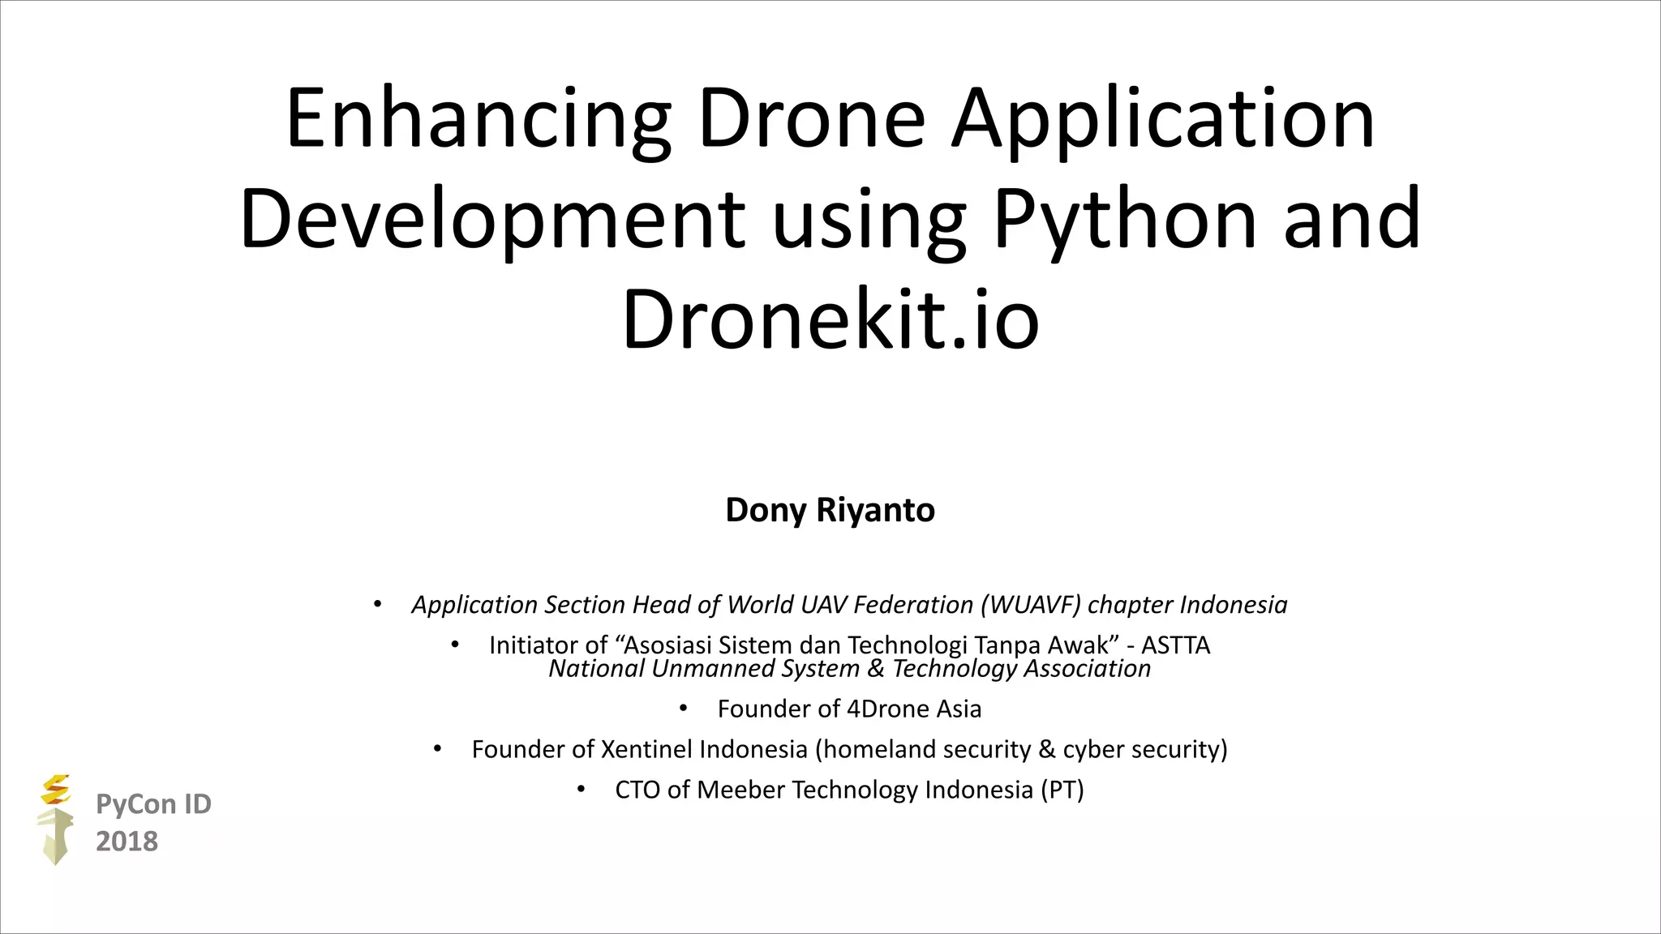Click National Unmanned System & Technology Association text

pos(849,669)
